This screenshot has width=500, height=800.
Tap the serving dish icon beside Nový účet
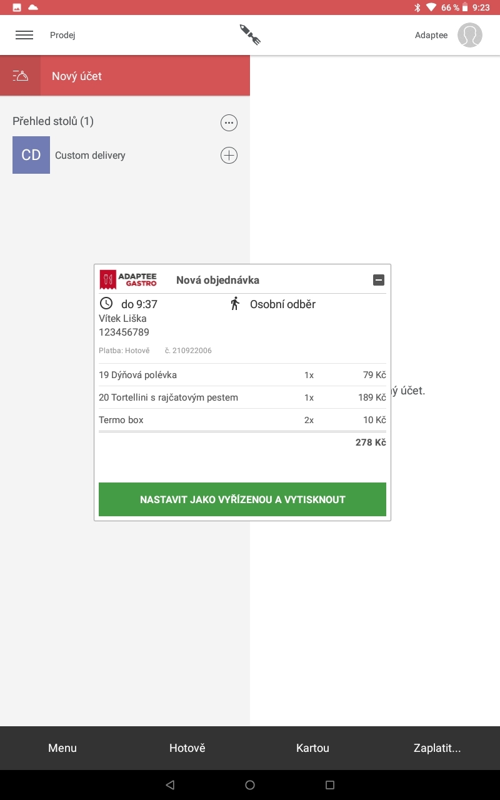(21, 76)
